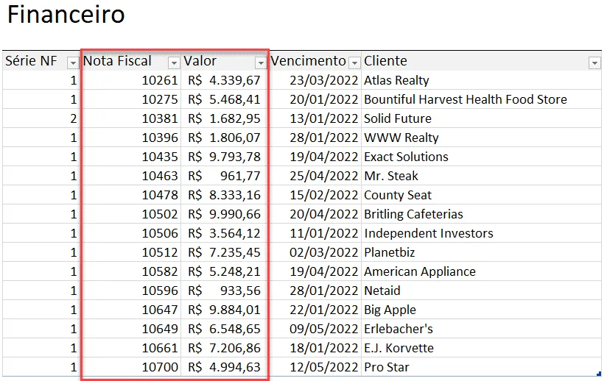The width and height of the screenshot is (607, 381).
Task: Open the Série NF filter dropdown
Action: click(x=73, y=63)
